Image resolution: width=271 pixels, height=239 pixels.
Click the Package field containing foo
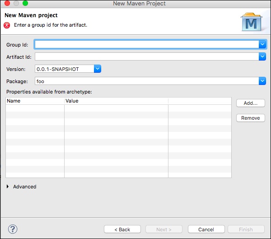147,81
